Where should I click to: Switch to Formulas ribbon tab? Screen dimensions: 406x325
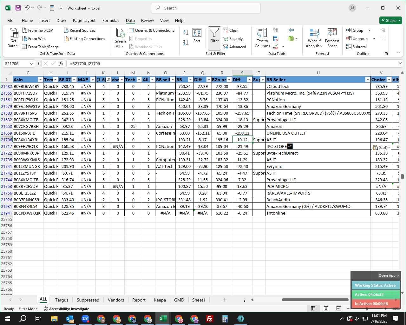(111, 20)
